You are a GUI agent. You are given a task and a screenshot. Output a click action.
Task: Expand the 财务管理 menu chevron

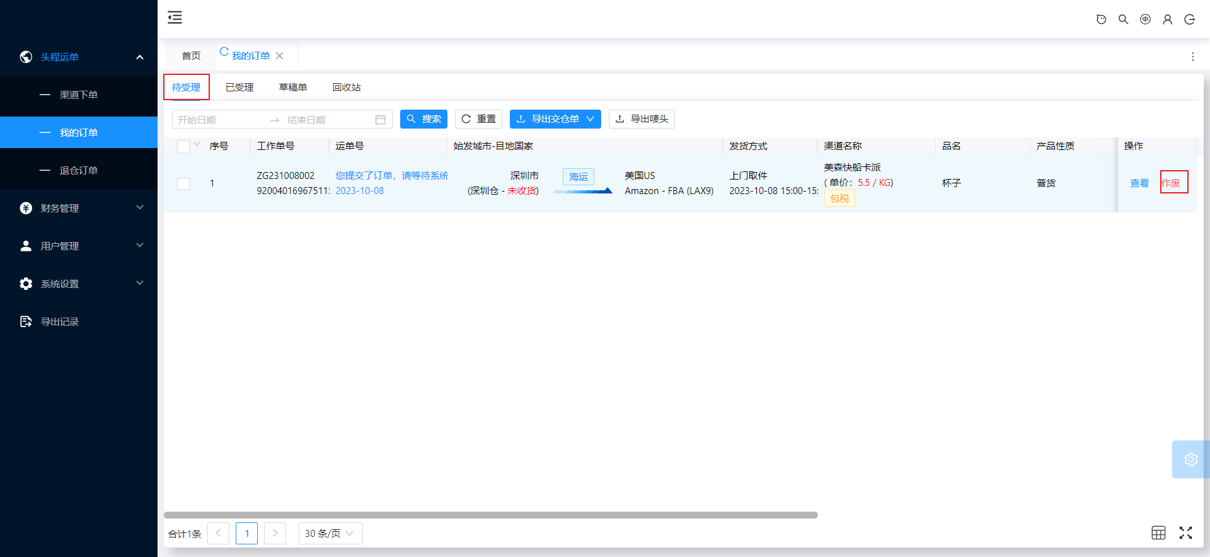tap(140, 207)
